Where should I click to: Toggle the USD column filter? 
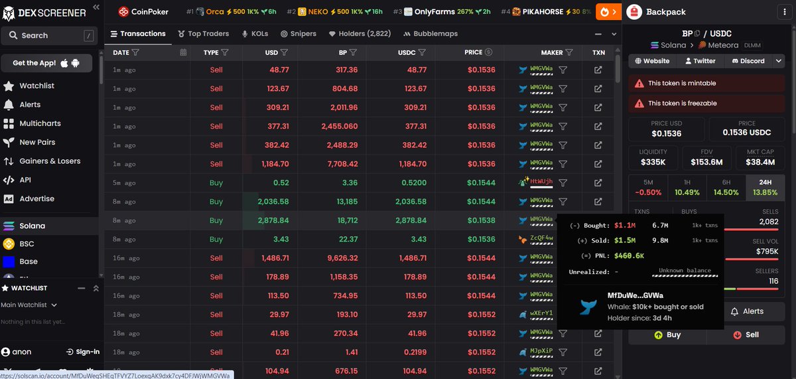pyautogui.click(x=284, y=52)
